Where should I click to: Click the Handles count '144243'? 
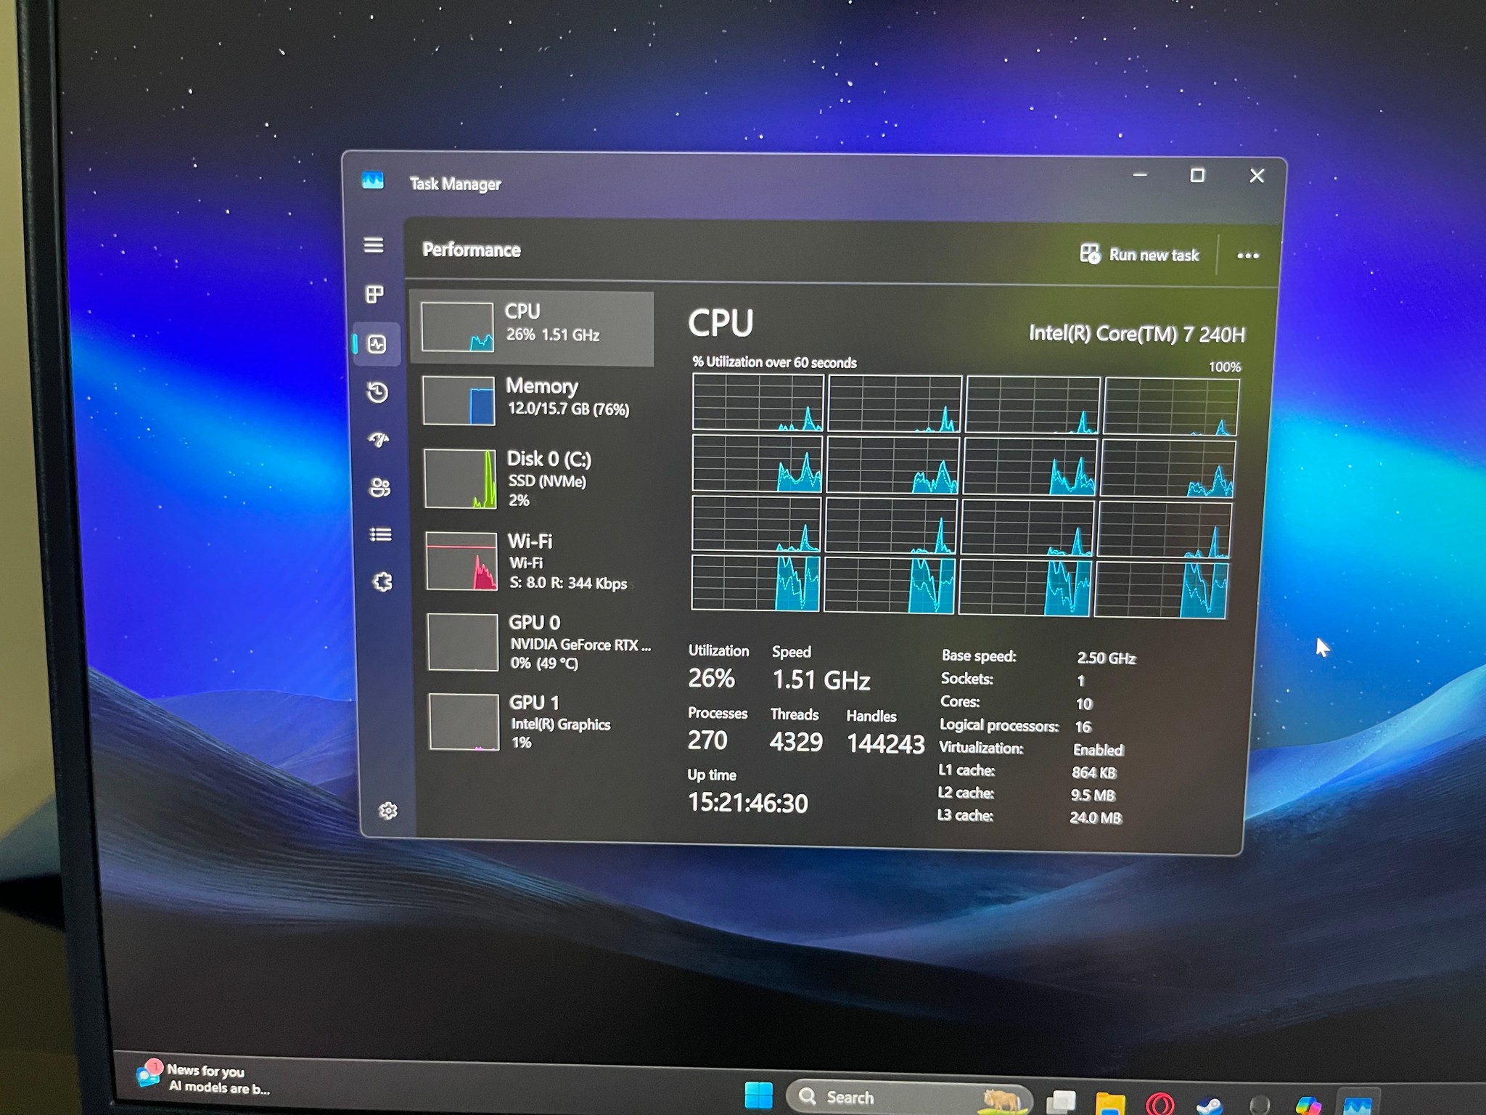pos(885,744)
